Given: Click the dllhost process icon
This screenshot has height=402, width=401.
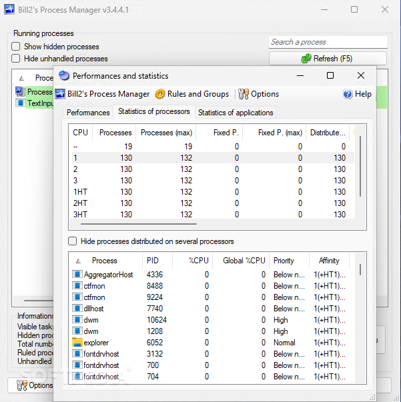Looking at the screenshot, I should [x=77, y=308].
